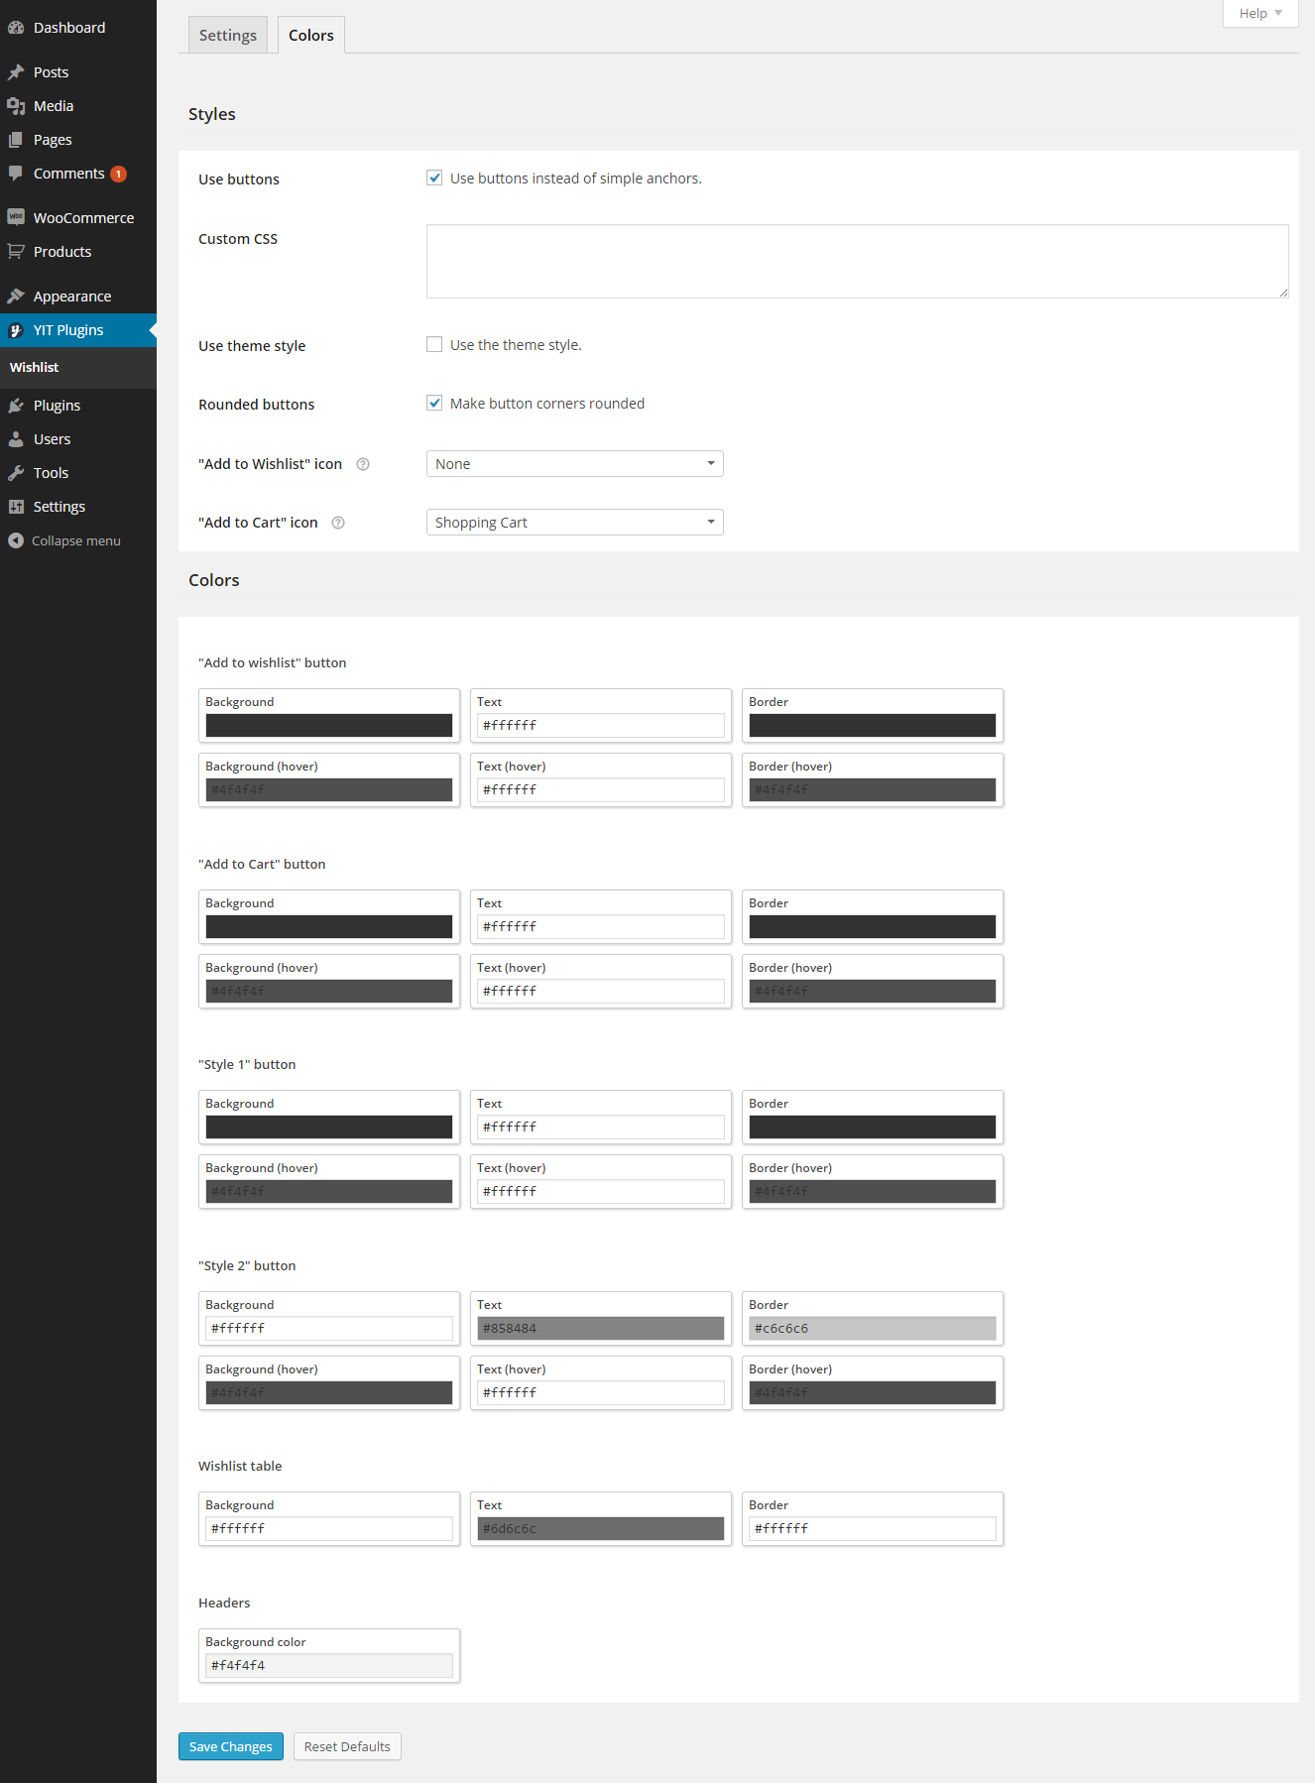Viewport: 1315px width, 1783px height.
Task: Switch to the Settings tab
Action: [228, 36]
